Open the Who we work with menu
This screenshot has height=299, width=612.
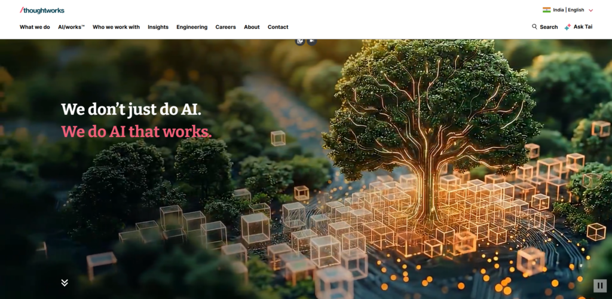coord(116,27)
